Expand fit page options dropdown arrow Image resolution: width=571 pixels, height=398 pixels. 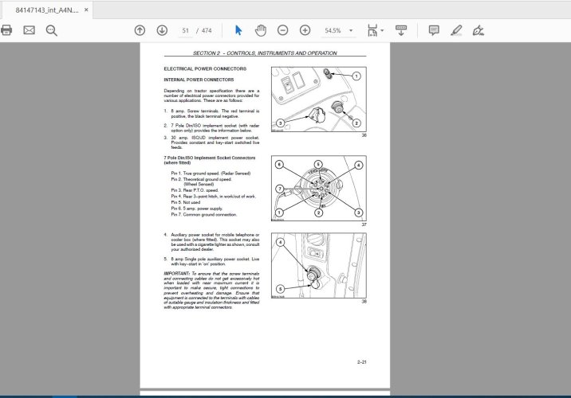(x=382, y=30)
